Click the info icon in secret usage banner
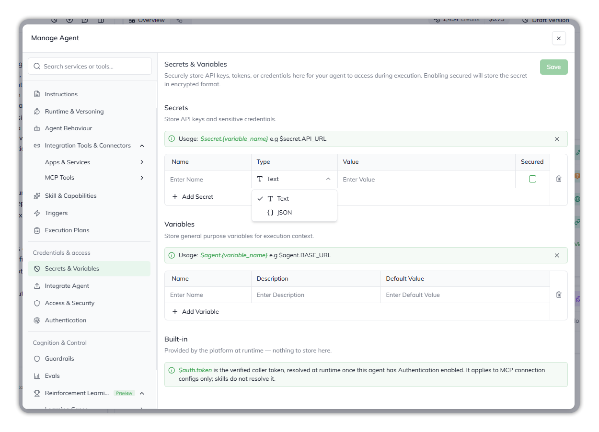The image size is (599, 432). click(x=172, y=139)
